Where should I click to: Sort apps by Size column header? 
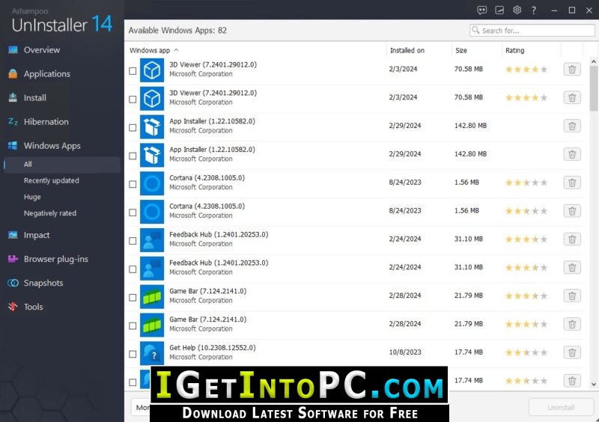460,50
